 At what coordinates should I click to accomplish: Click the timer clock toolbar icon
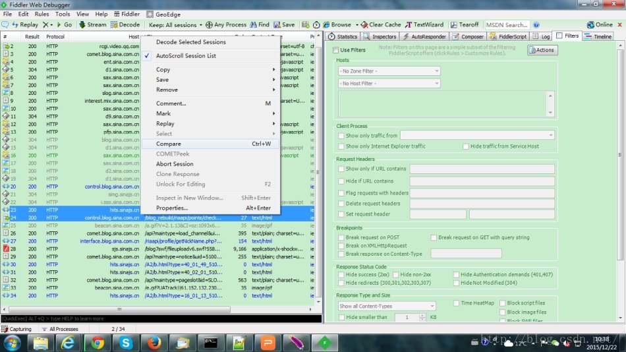point(316,25)
